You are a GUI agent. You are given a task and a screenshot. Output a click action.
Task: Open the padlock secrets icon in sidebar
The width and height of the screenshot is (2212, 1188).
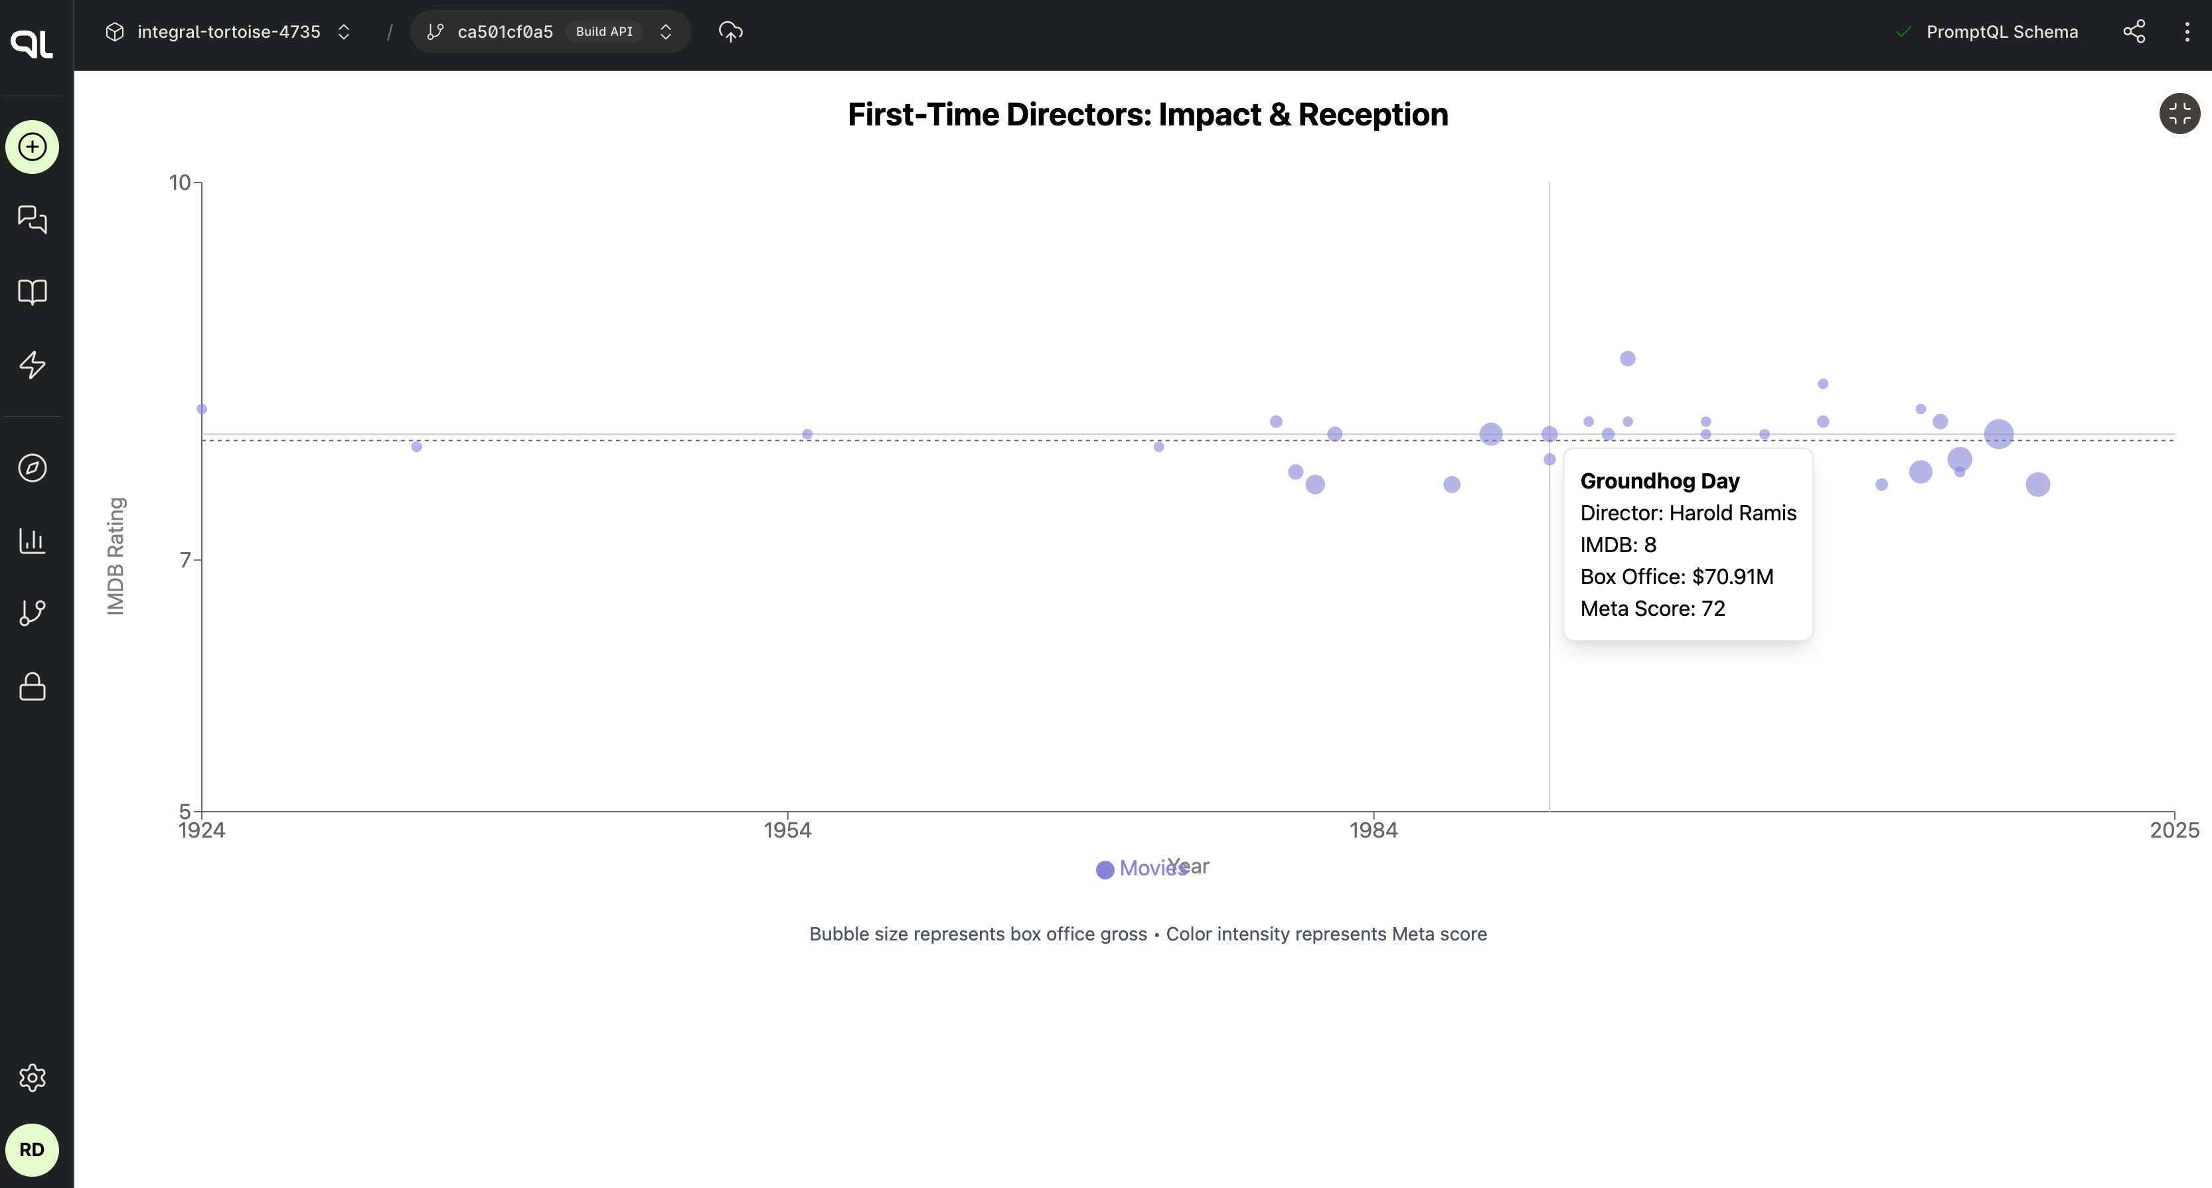click(x=33, y=686)
